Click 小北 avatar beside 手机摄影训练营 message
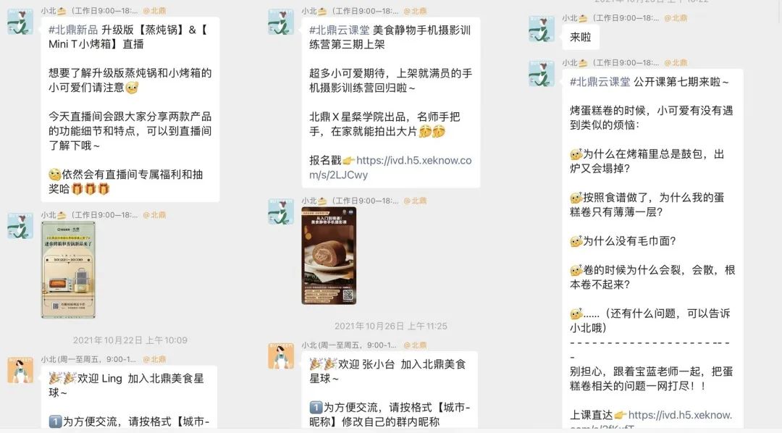 point(281,22)
